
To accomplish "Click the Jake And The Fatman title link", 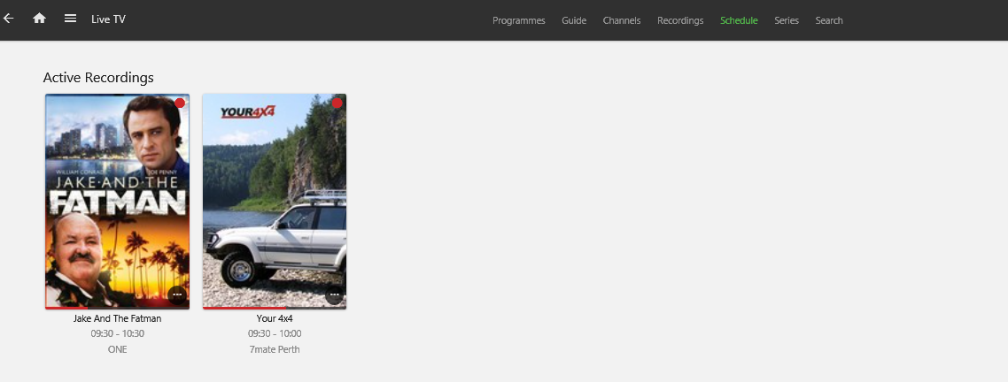I will click(x=118, y=318).
